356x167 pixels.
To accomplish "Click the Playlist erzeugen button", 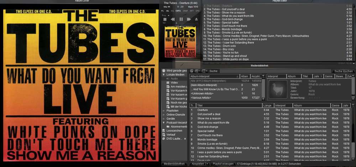I will pos(223,164).
